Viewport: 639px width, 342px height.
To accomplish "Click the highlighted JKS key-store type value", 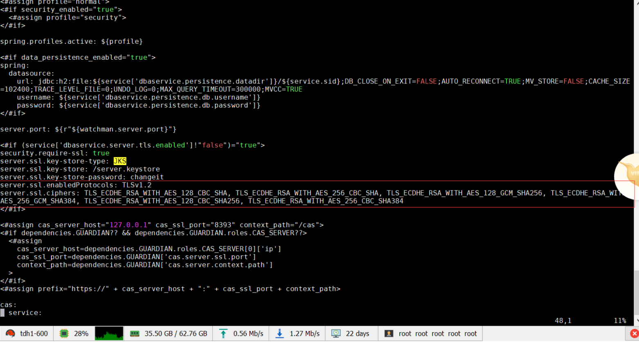I will pyautogui.click(x=120, y=161).
